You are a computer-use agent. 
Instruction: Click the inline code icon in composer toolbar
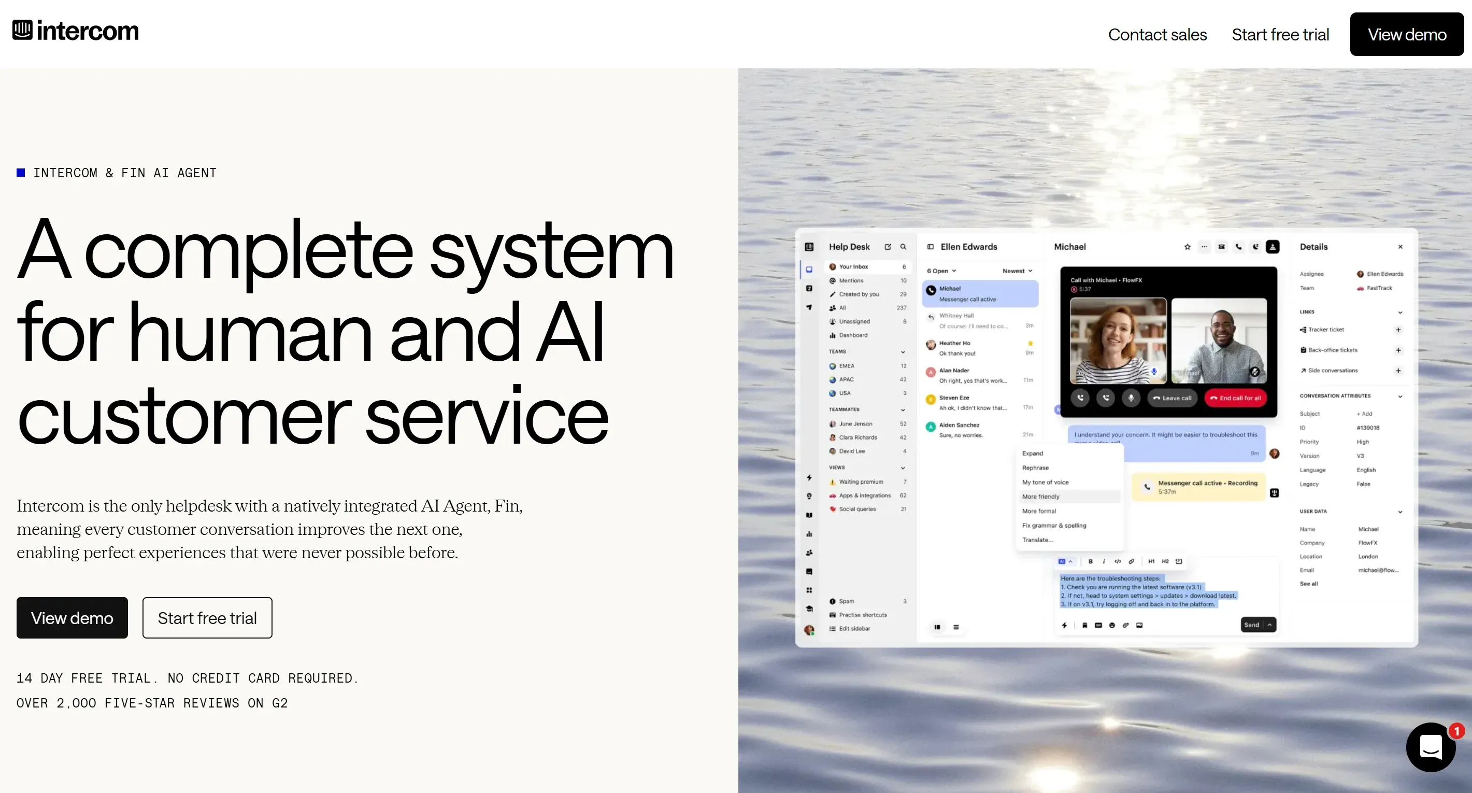pos(1118,561)
